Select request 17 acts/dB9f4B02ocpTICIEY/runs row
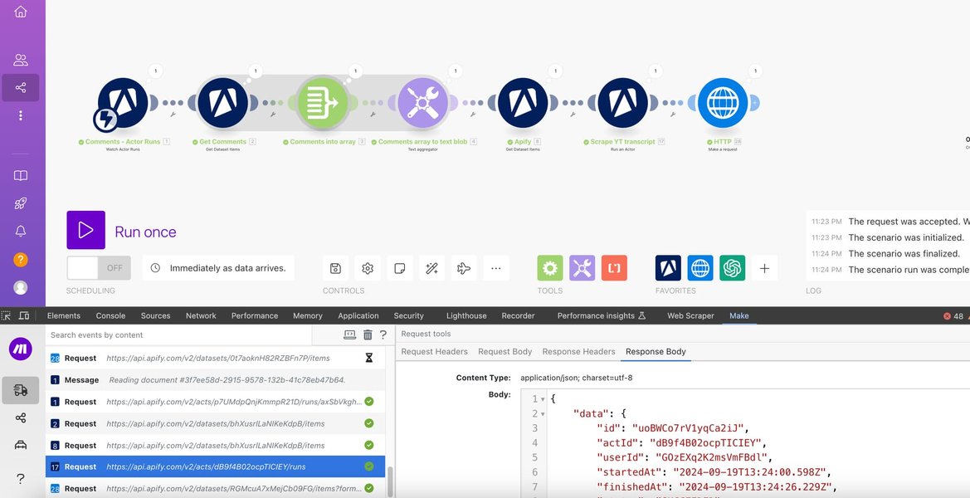This screenshot has height=498, width=970. [x=215, y=466]
